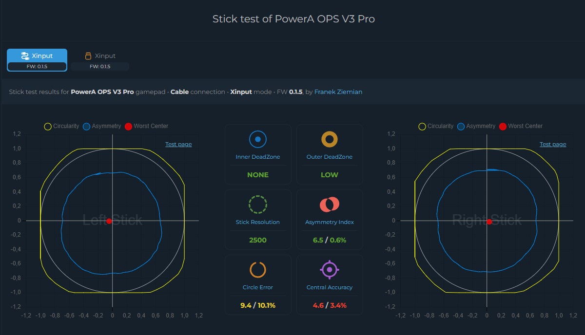Click the dongle icon on second Xinput tab

[x=88, y=56]
